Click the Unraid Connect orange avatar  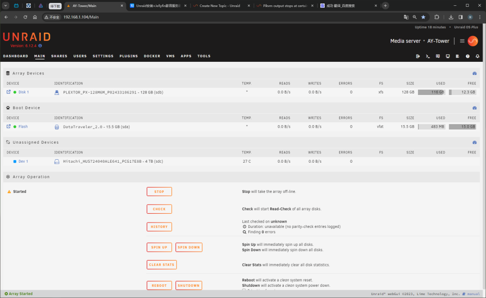click(473, 41)
